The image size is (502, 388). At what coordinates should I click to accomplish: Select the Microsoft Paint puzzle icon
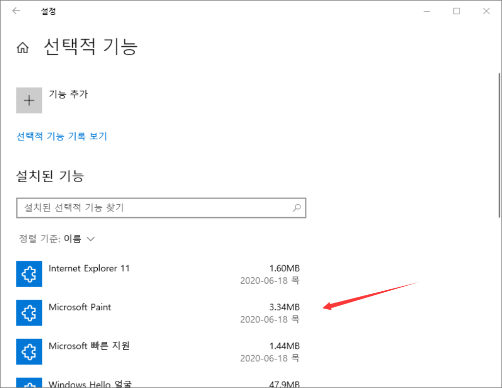pyautogui.click(x=29, y=313)
